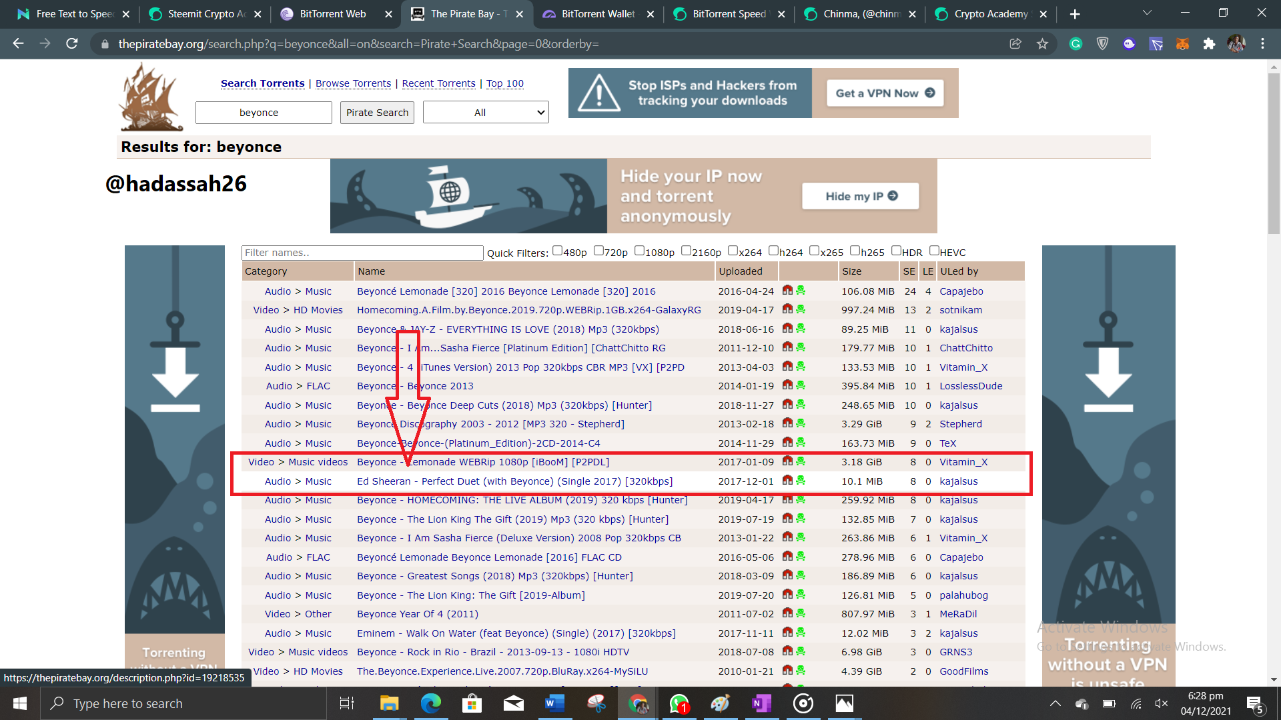Bookmark this page with the star icon
The height and width of the screenshot is (720, 1281).
pyautogui.click(x=1042, y=44)
